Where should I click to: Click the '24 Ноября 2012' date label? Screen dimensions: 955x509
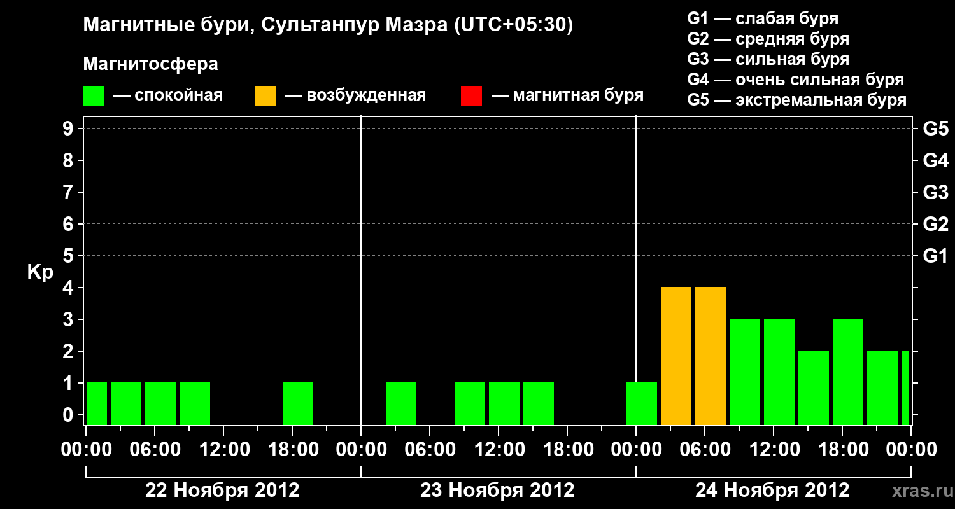pos(772,491)
